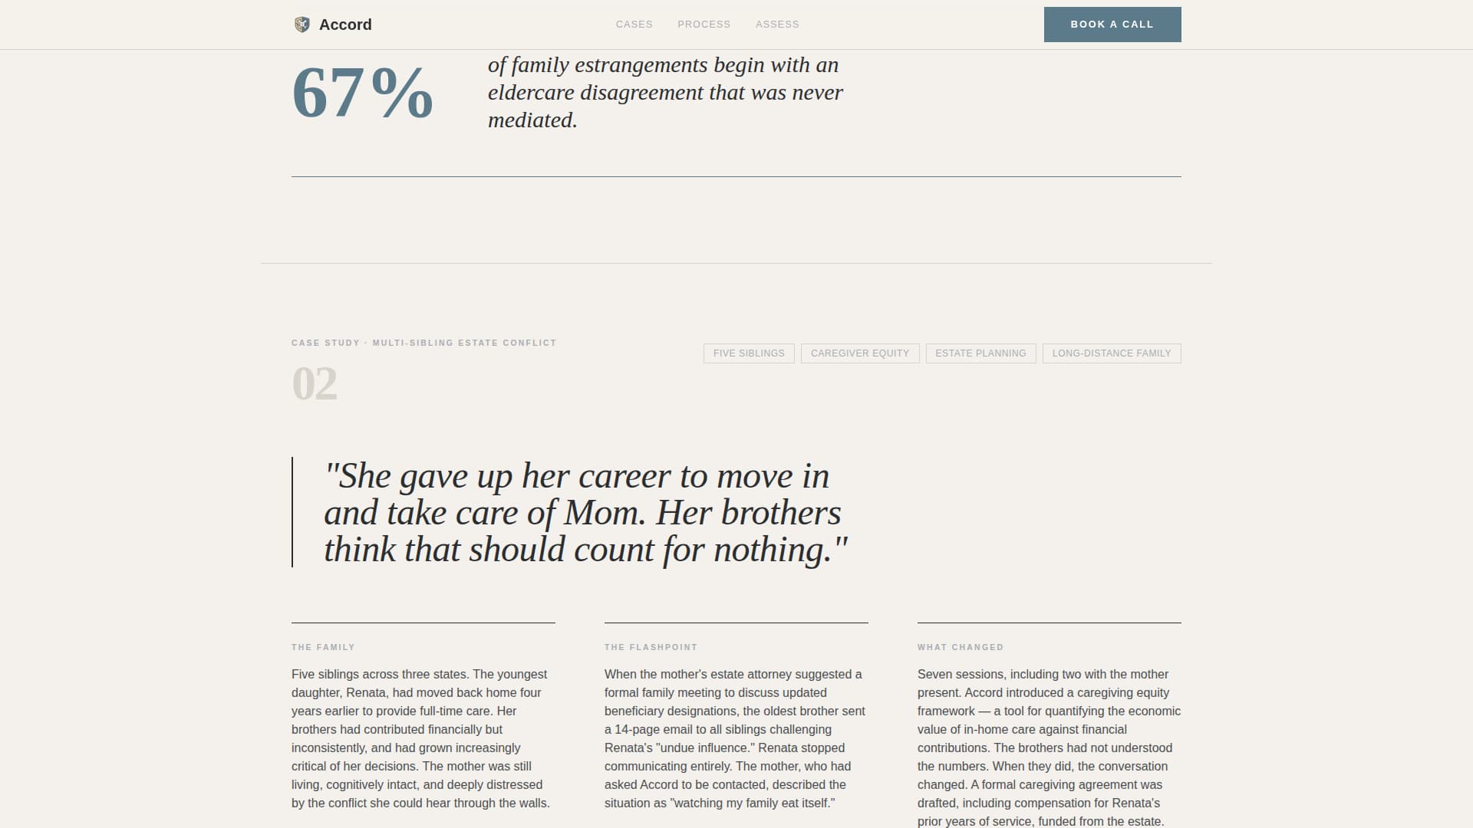This screenshot has height=828, width=1473.
Task: Click the case study number 02
Action: point(315,383)
